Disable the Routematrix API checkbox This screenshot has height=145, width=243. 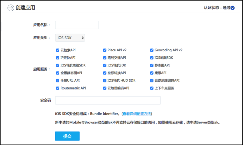point(58,88)
